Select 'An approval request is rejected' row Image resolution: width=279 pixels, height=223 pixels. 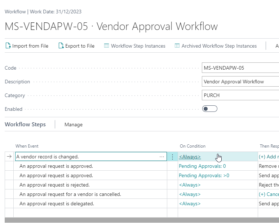pos(54,185)
